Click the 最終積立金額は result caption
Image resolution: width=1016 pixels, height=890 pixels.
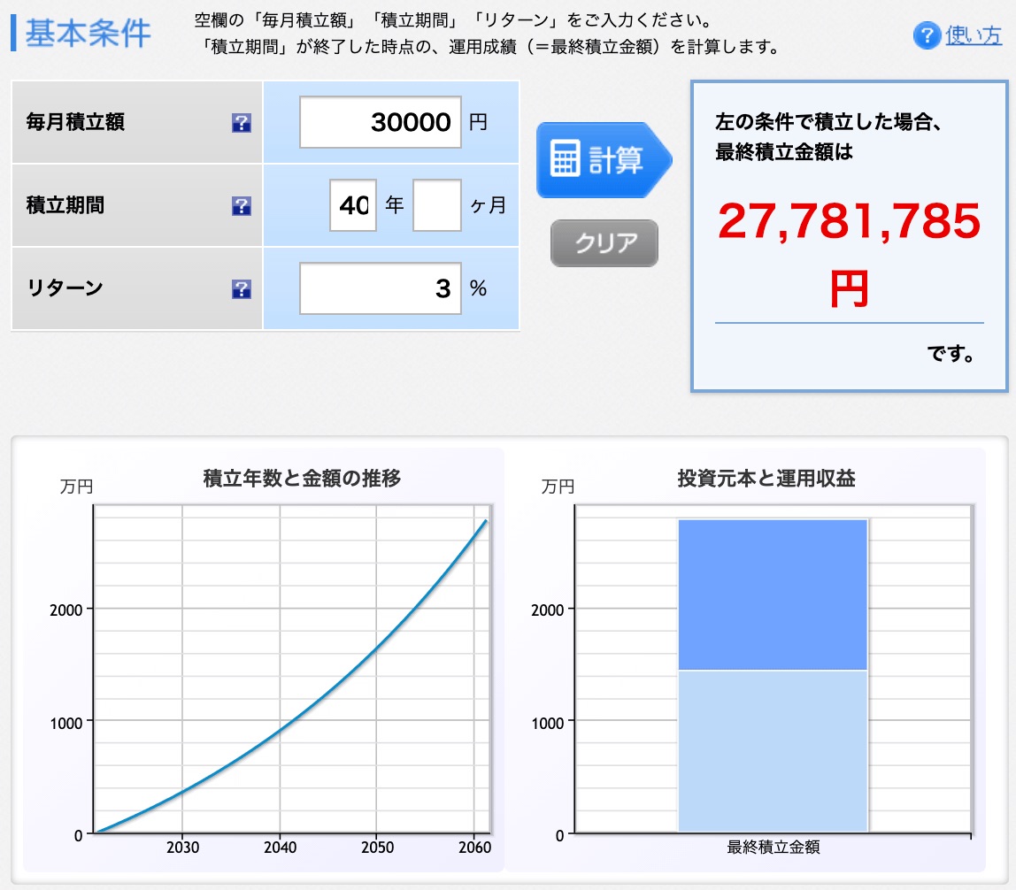pyautogui.click(x=784, y=152)
